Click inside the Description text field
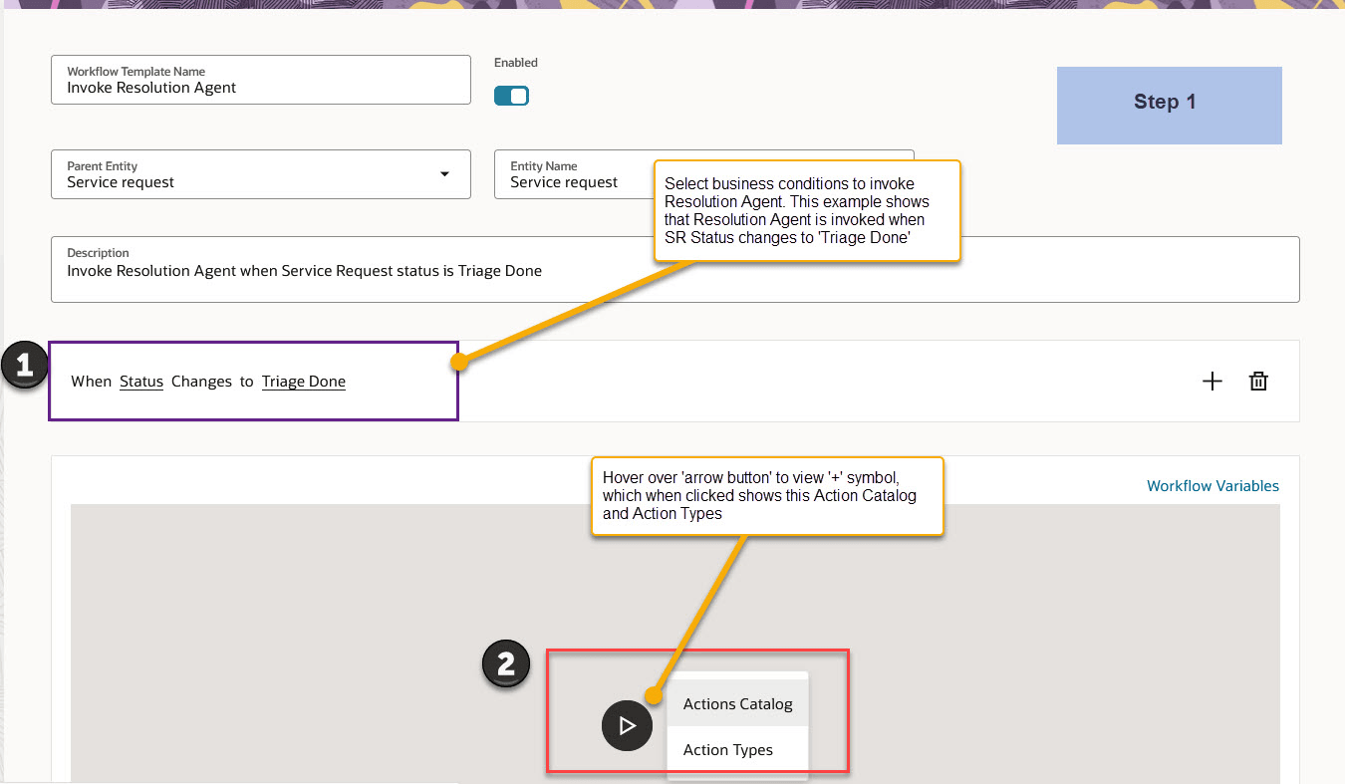 [x=399, y=270]
